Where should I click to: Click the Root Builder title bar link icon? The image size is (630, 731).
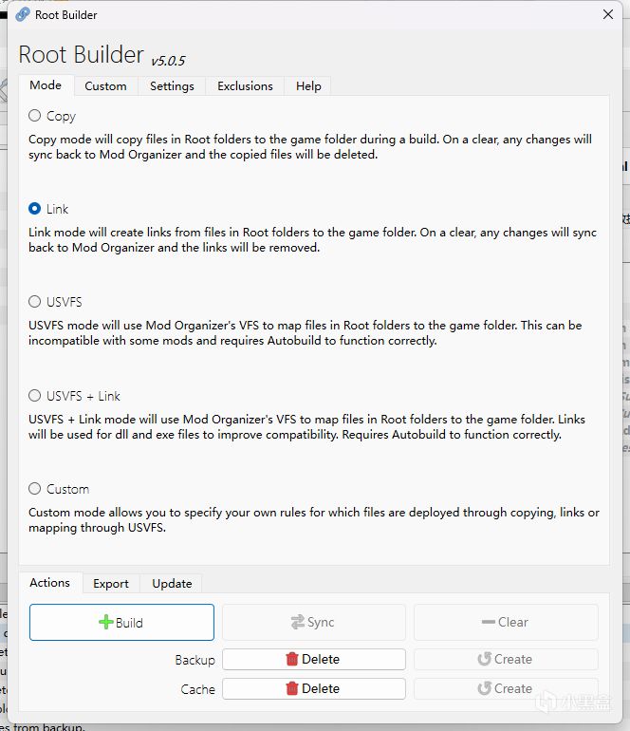click(22, 14)
